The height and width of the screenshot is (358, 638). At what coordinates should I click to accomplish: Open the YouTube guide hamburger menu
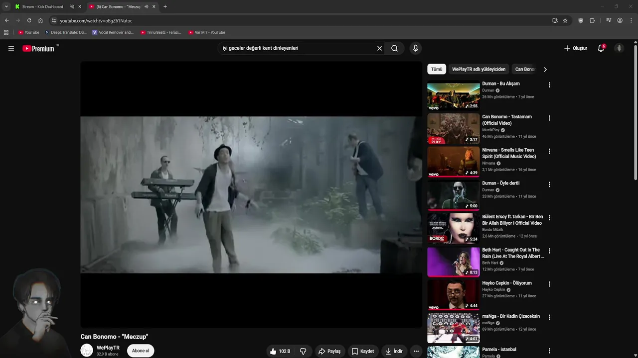tap(11, 48)
